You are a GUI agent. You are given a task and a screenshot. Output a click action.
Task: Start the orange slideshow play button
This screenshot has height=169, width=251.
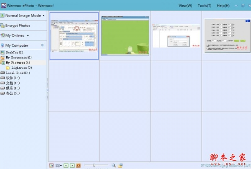click(79, 166)
